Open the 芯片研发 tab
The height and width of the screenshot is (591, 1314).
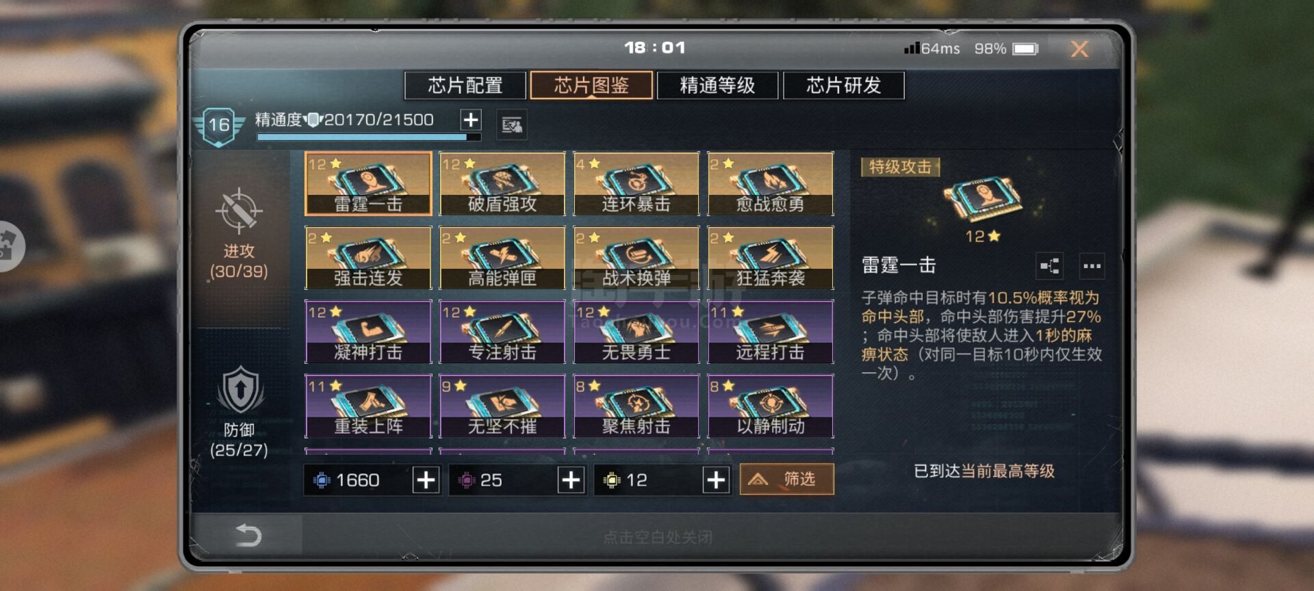844,86
